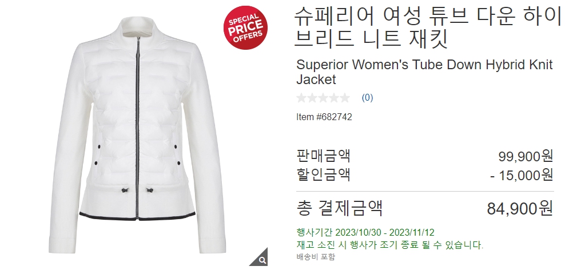
Task: Click the second rating star
Action: tap(312, 98)
